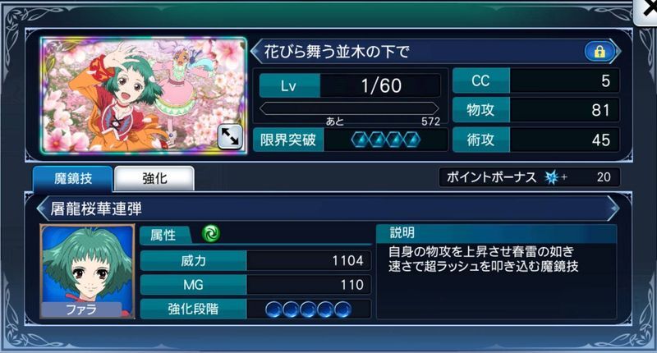The width and height of the screenshot is (657, 353).
Task: Click the third 強化段階 blue orb
Action: [x=308, y=309]
